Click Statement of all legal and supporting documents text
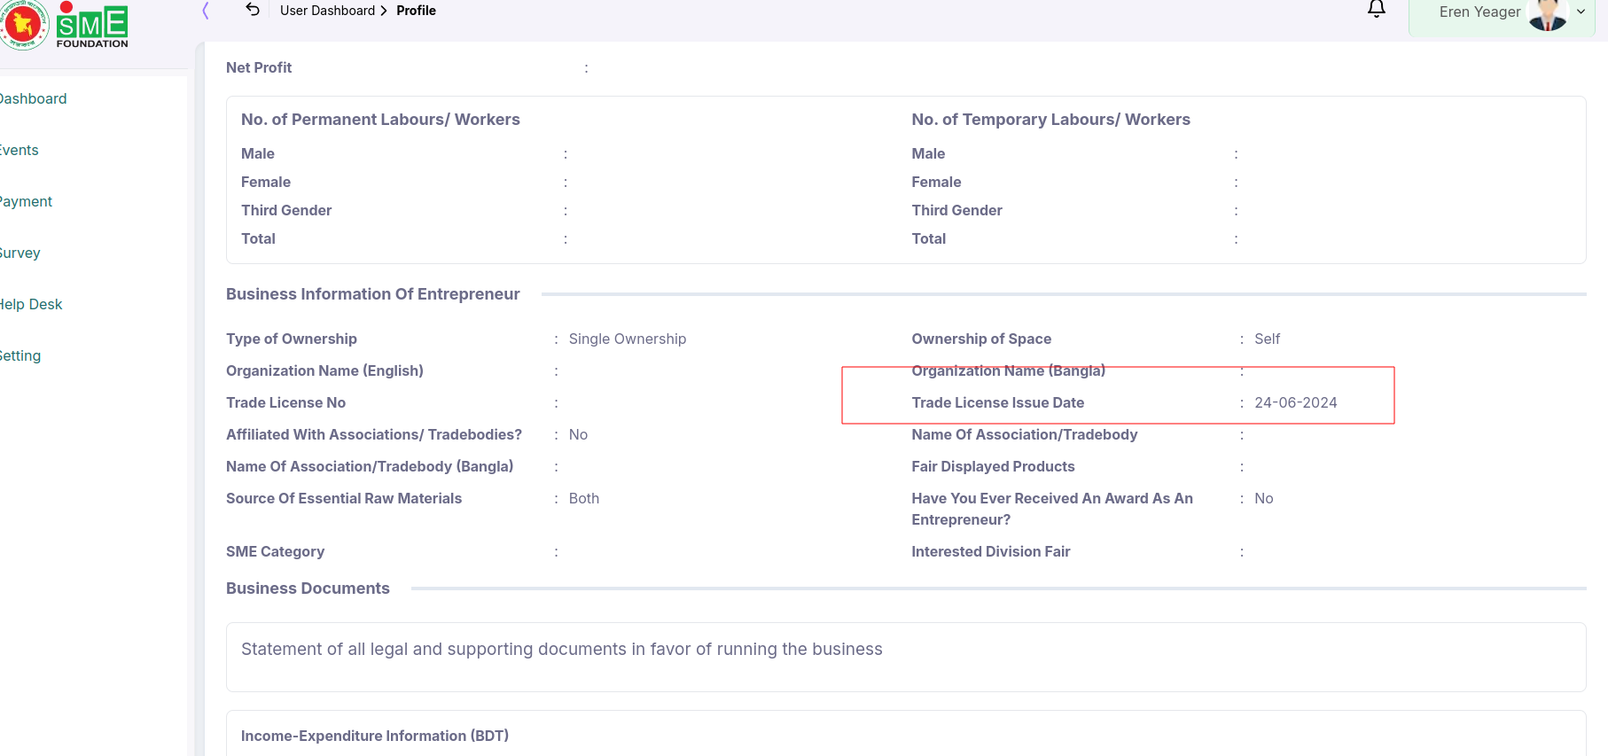Screen dimensions: 1608x756 pos(561,649)
